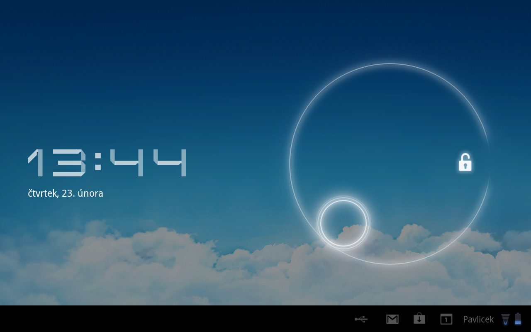Image resolution: width=531 pixels, height=332 pixels.
Task: Tap the Market download notification icon
Action: 419,319
